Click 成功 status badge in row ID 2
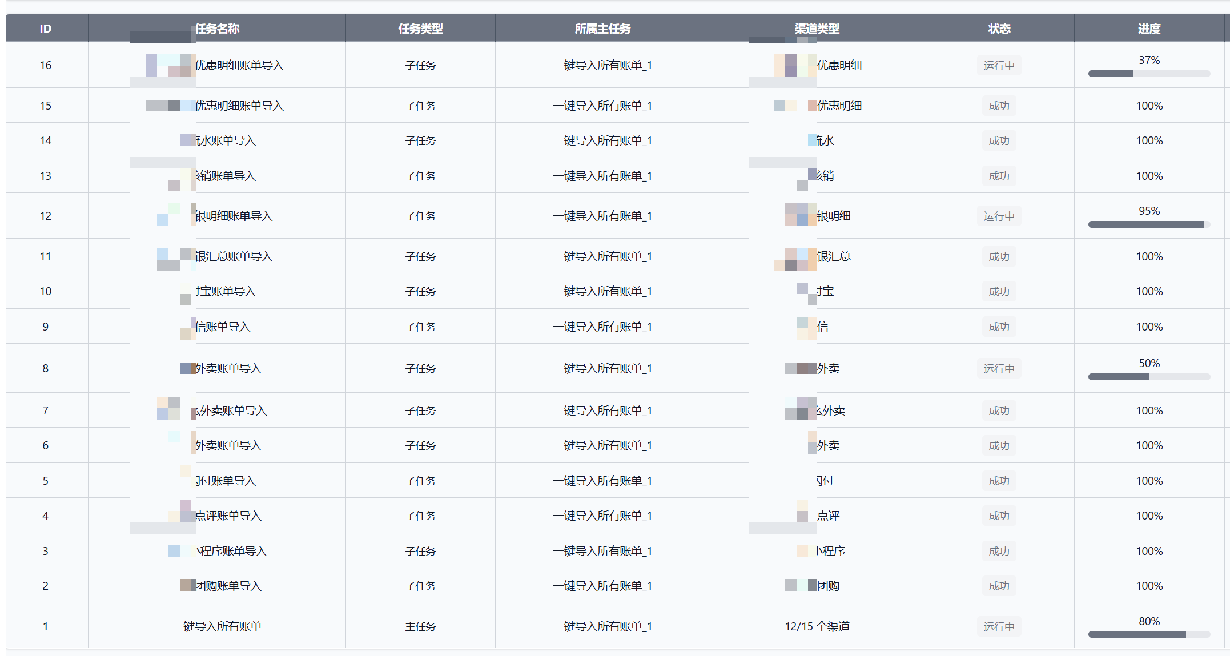 point(999,586)
